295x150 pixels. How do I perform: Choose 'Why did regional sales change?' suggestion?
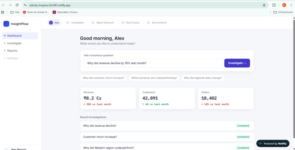point(203,78)
